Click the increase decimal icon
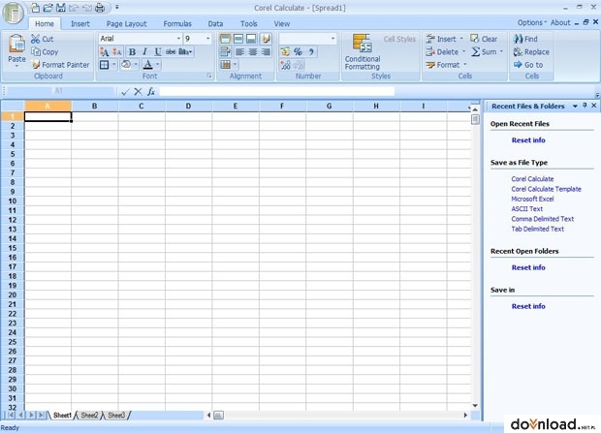 click(285, 65)
